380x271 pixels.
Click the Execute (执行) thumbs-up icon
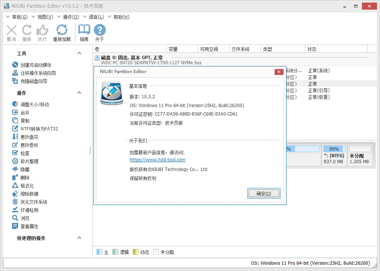click(42, 30)
